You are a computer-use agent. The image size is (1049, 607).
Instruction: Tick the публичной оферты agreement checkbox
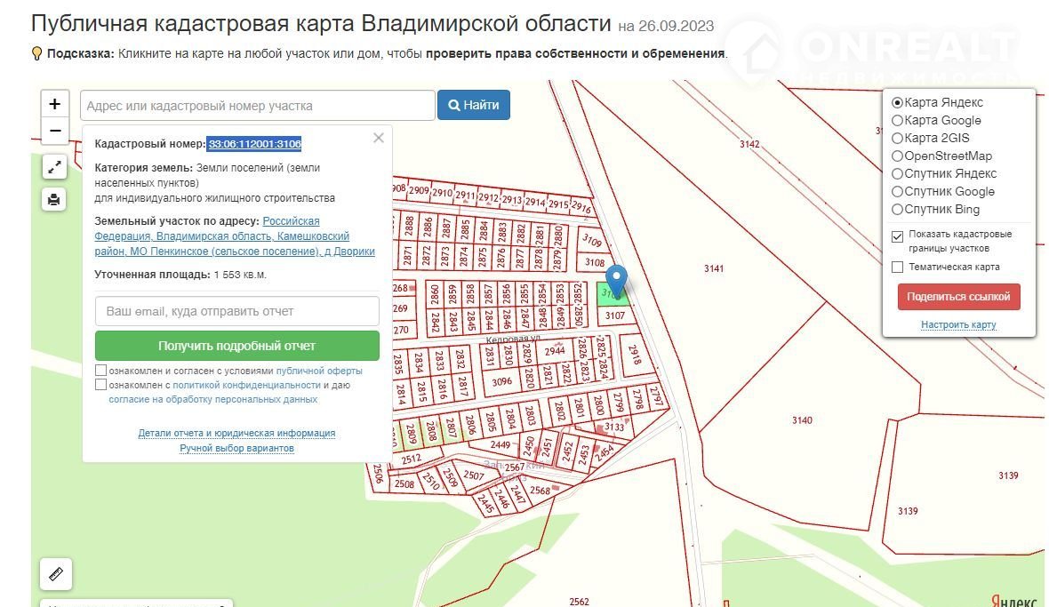pyautogui.click(x=101, y=371)
